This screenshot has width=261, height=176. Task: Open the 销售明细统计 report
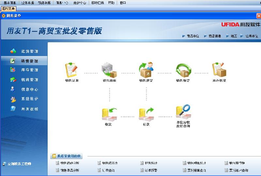(197, 163)
